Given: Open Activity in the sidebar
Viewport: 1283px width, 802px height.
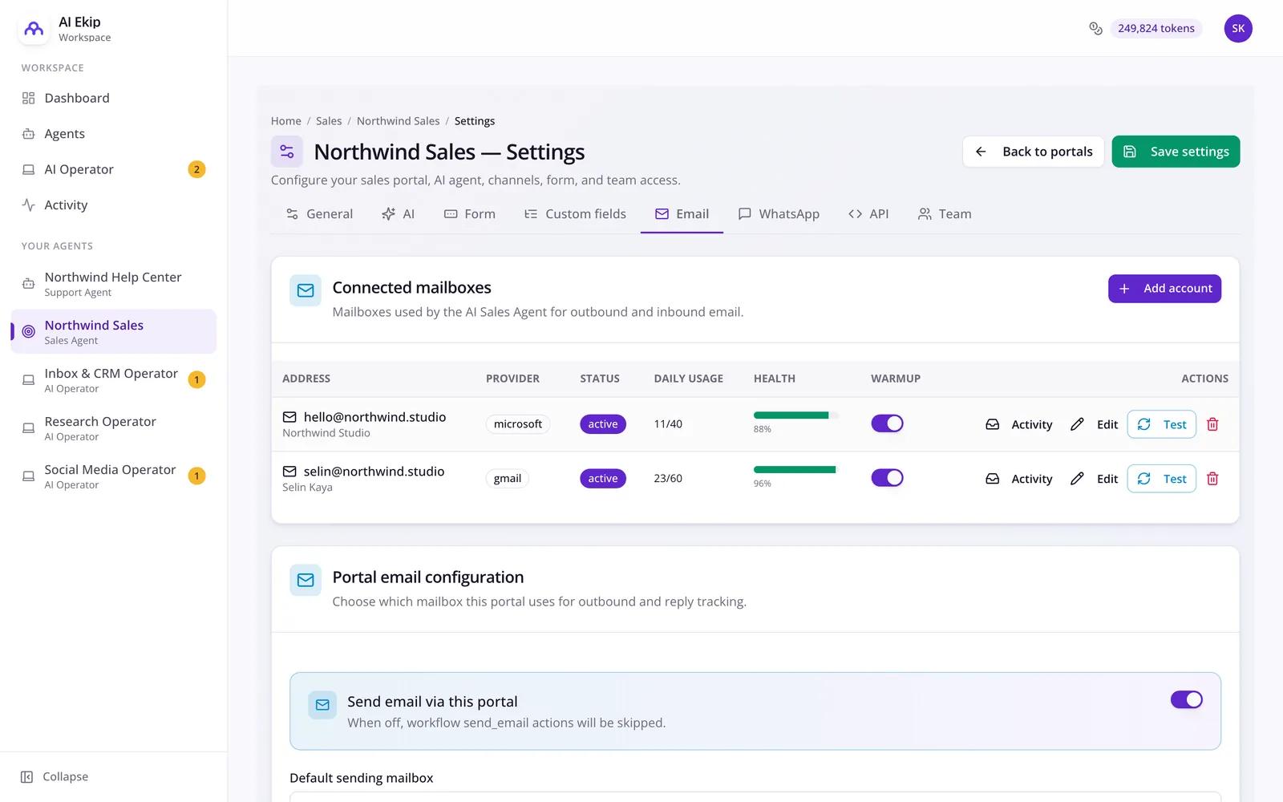Looking at the screenshot, I should tap(113, 205).
